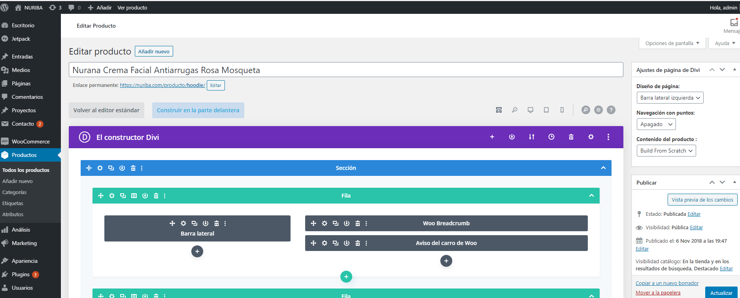
Task: Click Añadir nuevo button beside title
Action: click(154, 51)
